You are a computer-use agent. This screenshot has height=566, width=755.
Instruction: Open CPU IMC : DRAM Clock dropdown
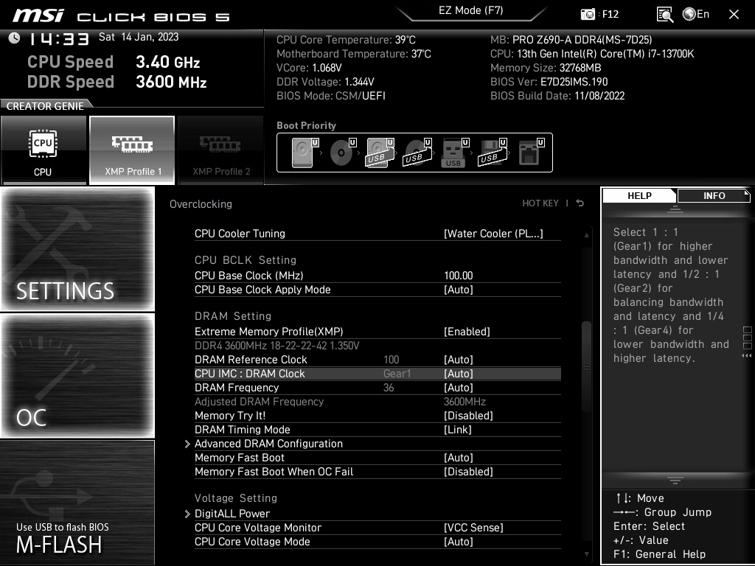(459, 374)
